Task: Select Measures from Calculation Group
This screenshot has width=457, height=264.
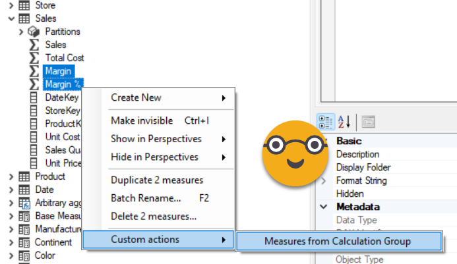Action: (338, 241)
